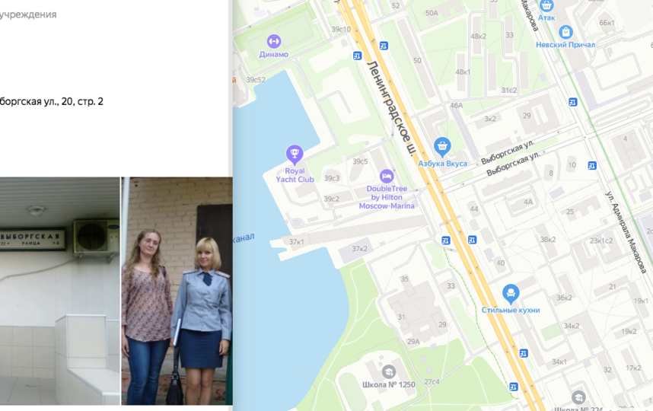Click the Невский Причал shopping bag marker
The height and width of the screenshot is (411, 653).
pyautogui.click(x=565, y=32)
